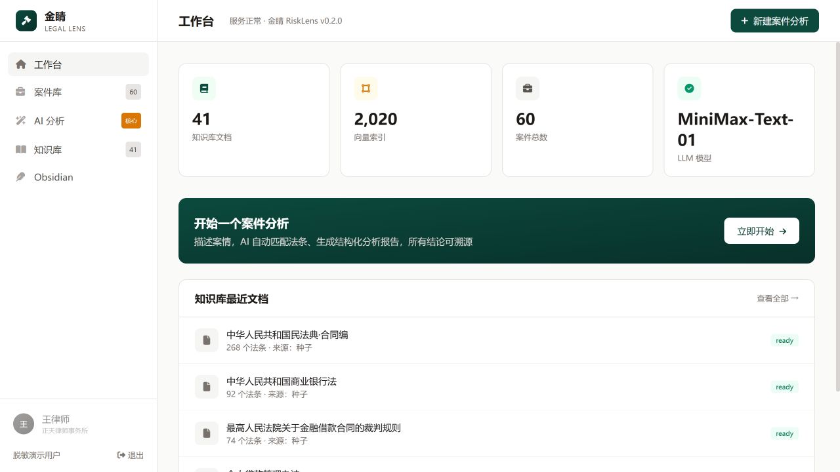
Task: Click the document icon for 金融借款合同的裁判规则
Action: point(207,433)
